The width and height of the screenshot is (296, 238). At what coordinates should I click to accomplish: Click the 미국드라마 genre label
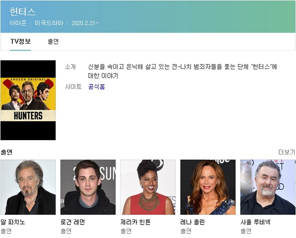click(x=49, y=23)
